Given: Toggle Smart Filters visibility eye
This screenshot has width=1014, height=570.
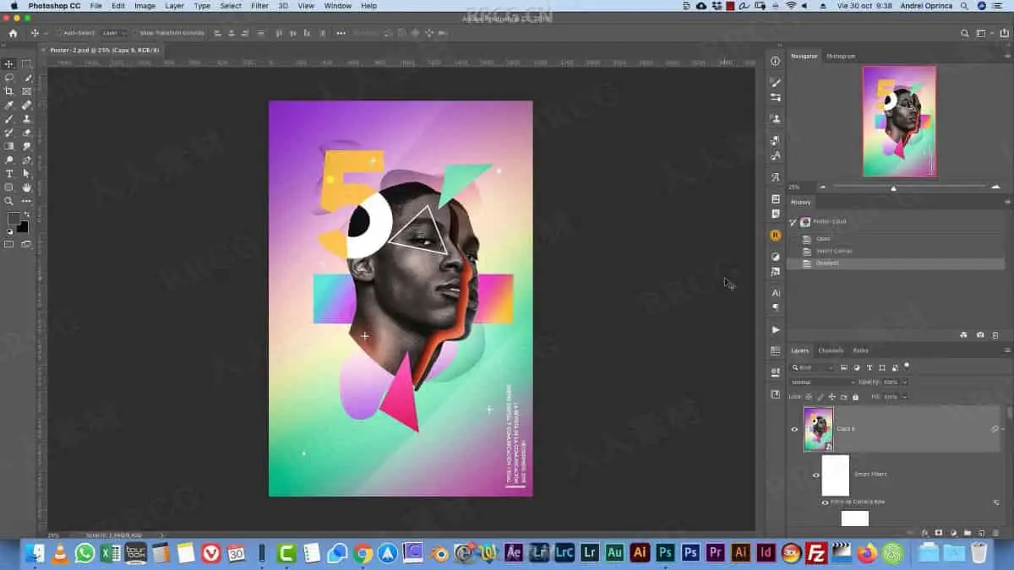Looking at the screenshot, I should (x=816, y=475).
